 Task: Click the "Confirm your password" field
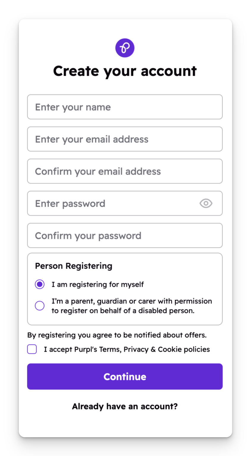click(125, 235)
